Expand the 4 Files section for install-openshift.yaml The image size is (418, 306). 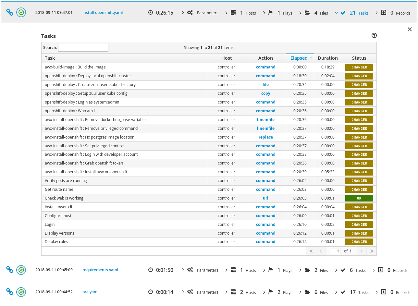316,13
